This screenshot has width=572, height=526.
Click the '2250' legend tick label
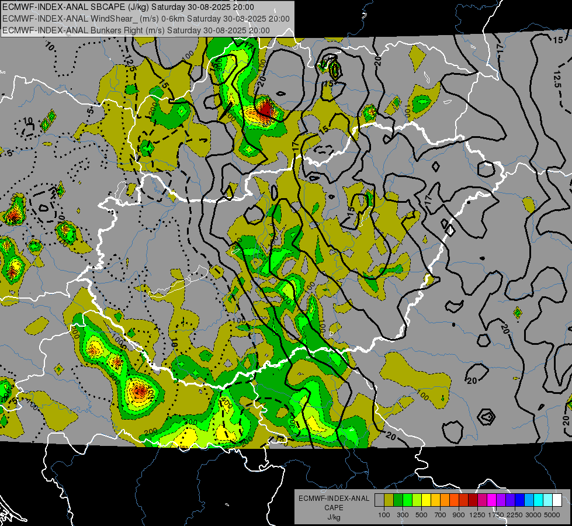click(x=515, y=515)
